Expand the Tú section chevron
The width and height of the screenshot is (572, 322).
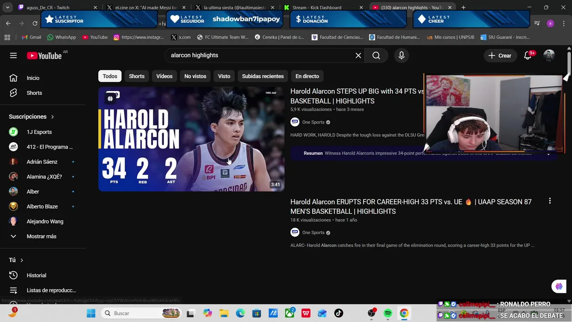21,260
